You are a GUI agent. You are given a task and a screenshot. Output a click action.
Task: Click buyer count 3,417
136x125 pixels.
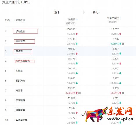click(x=116, y=49)
